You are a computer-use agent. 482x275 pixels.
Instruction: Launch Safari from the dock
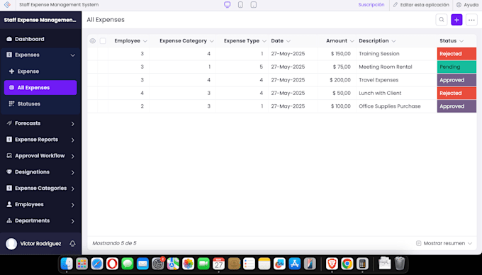click(97, 264)
